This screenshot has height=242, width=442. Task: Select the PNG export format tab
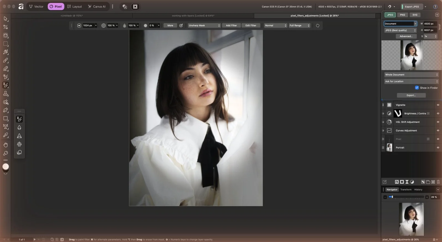click(x=402, y=15)
